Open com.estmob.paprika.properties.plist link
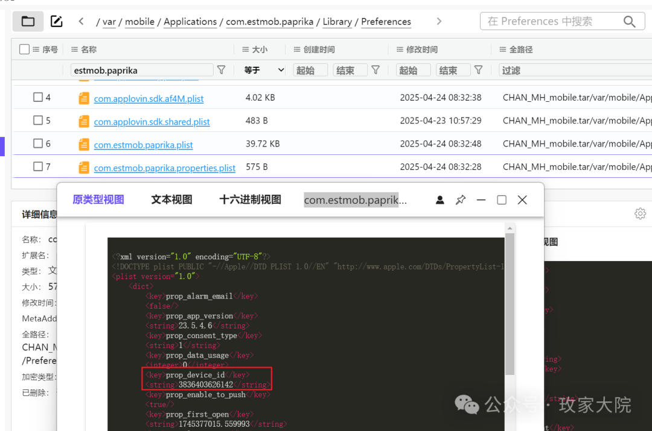Image resolution: width=652 pixels, height=431 pixels. coord(165,168)
